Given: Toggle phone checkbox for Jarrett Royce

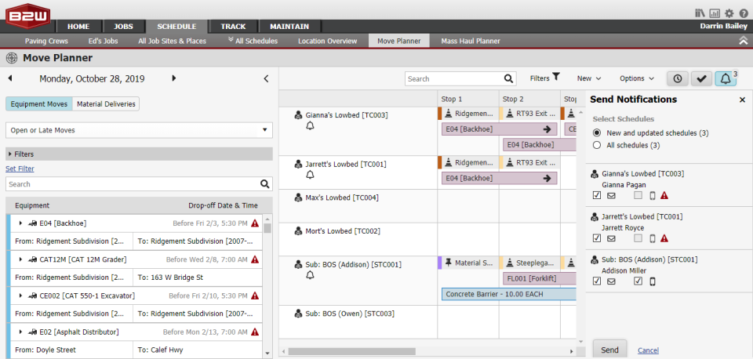Looking at the screenshot, I should click(638, 238).
